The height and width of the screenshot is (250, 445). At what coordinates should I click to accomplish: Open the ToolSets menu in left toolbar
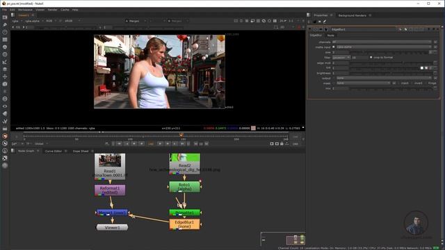pos(5,121)
